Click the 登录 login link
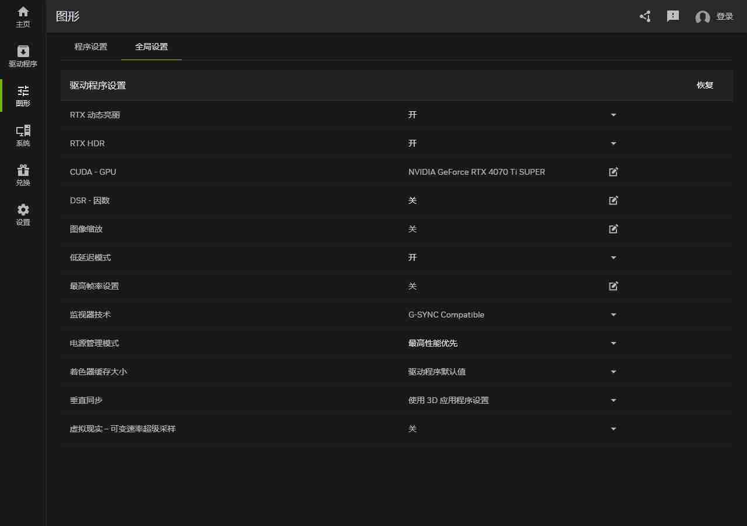The height and width of the screenshot is (526, 747). click(727, 16)
